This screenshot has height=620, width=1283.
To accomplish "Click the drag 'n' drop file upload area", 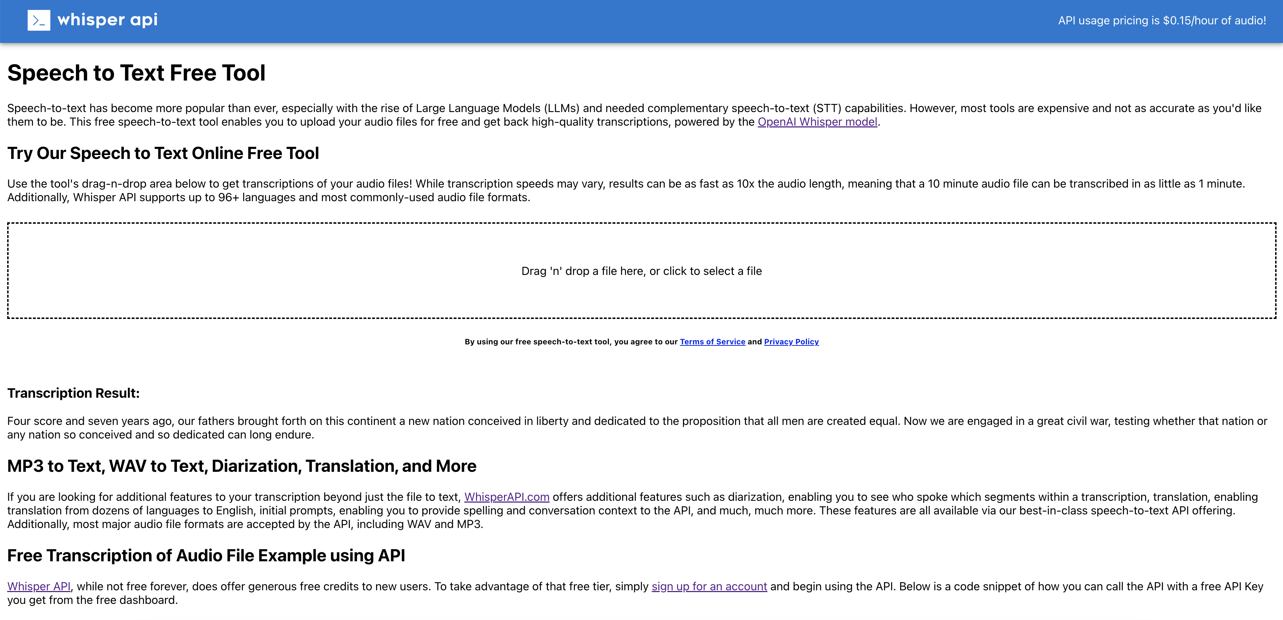I will [641, 271].
